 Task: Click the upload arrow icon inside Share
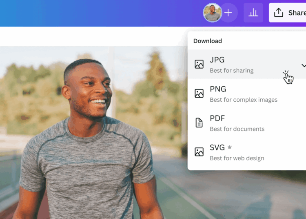279,13
